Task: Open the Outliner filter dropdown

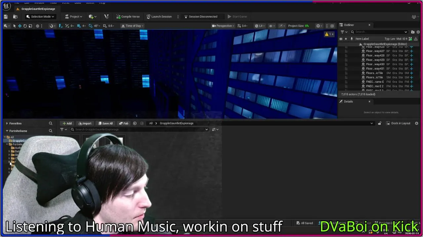Action: [344, 32]
